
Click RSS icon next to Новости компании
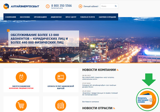118,70
